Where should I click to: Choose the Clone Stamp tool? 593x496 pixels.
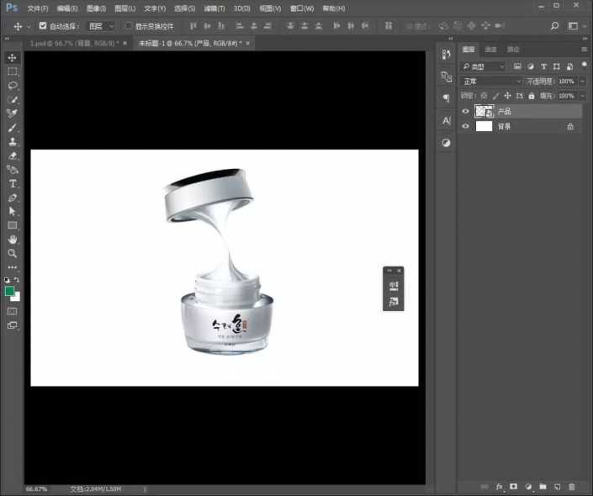point(13,141)
